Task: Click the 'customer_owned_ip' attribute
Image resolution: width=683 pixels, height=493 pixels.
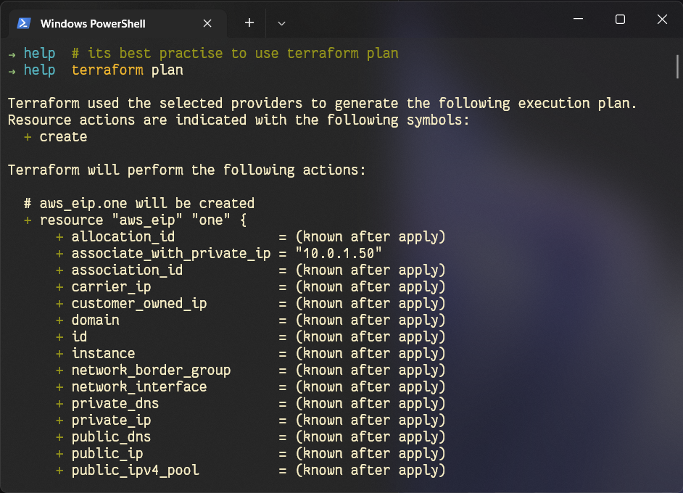Action: coord(139,304)
